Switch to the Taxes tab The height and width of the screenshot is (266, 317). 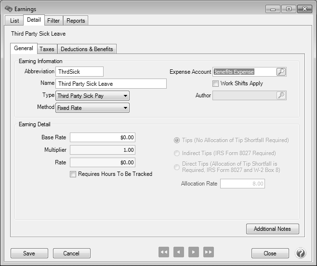[47, 49]
